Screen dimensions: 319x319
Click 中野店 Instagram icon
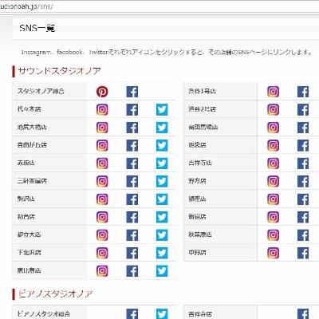[x=273, y=253]
